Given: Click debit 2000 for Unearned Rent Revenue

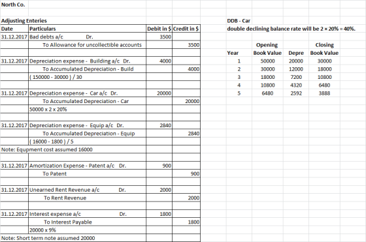Looking at the screenshot, I should click(159, 190).
